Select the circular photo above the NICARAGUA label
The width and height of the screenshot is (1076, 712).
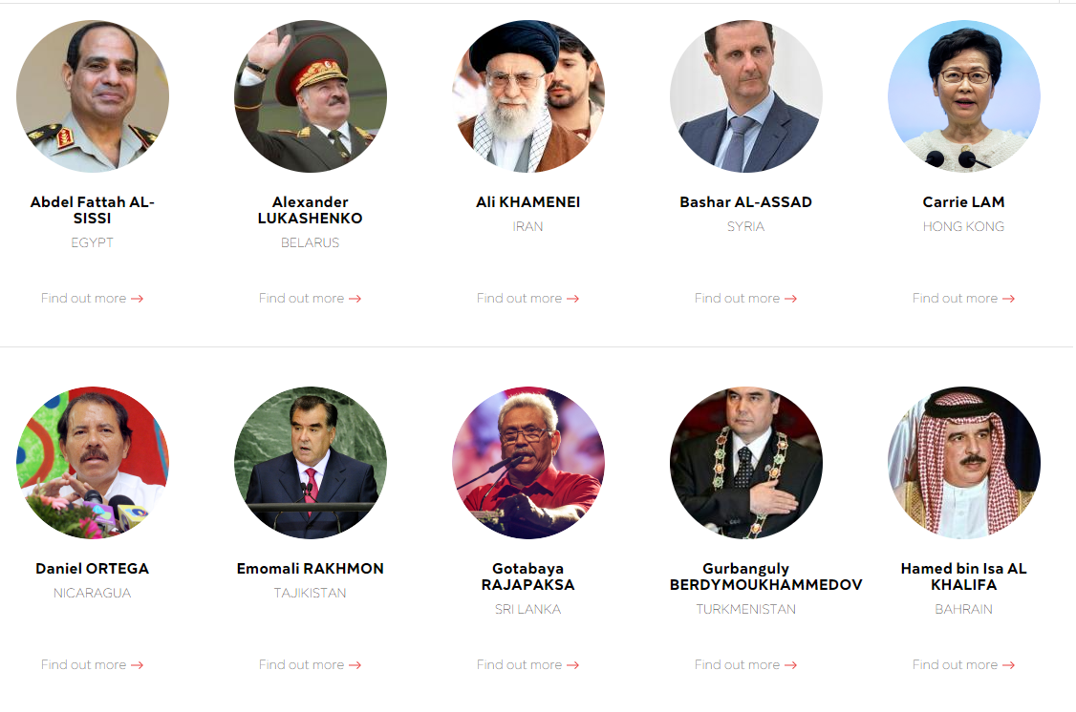click(93, 463)
